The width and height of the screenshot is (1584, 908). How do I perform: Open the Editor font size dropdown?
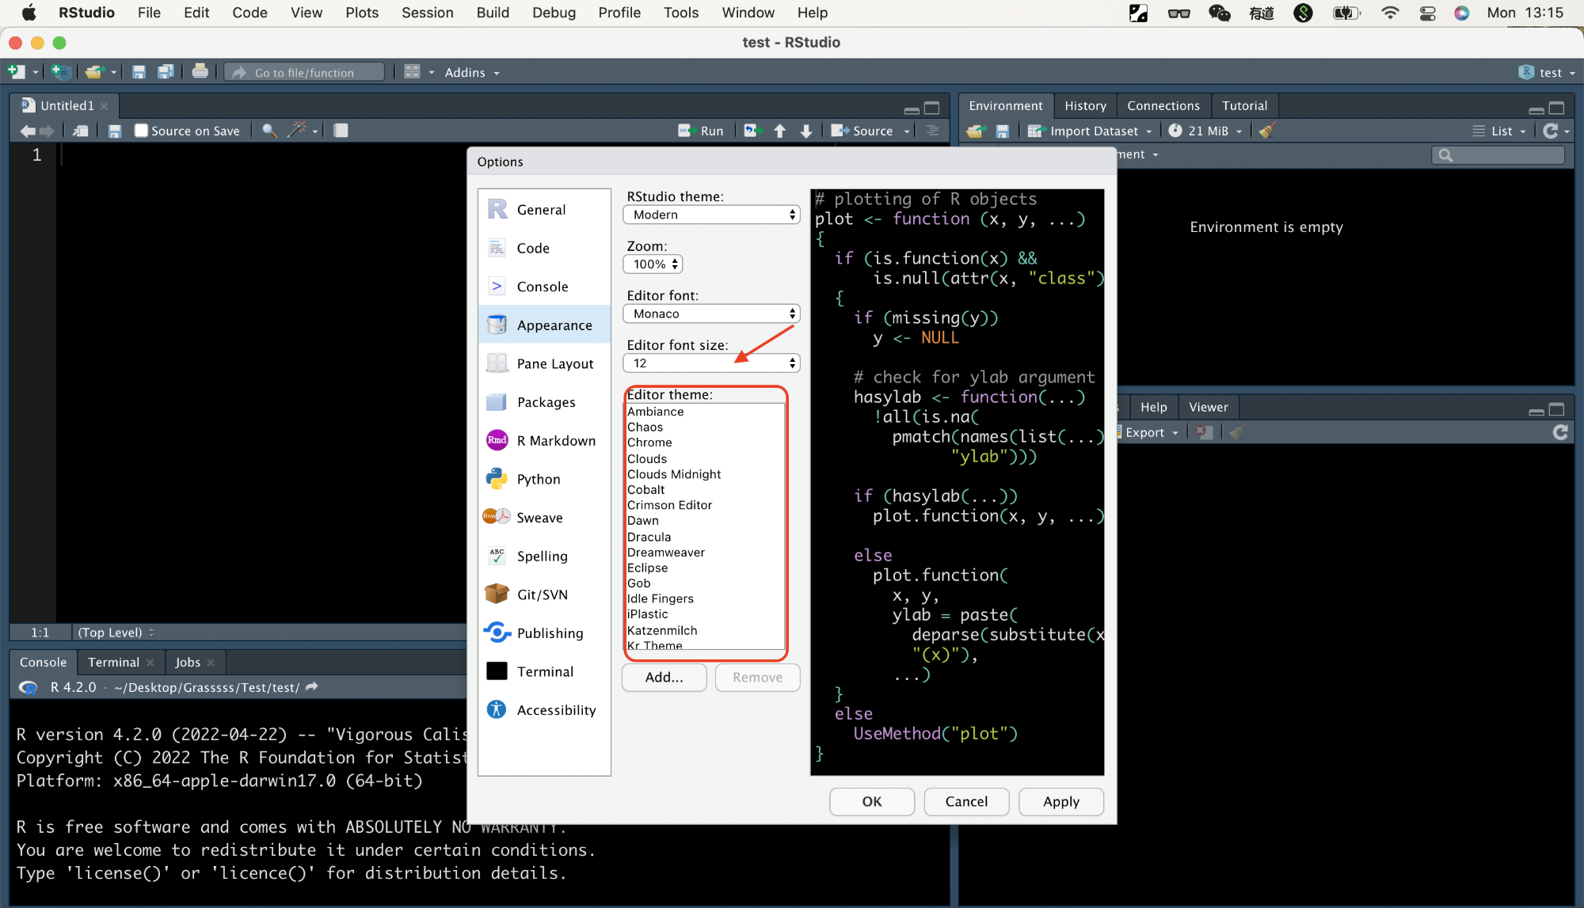711,363
